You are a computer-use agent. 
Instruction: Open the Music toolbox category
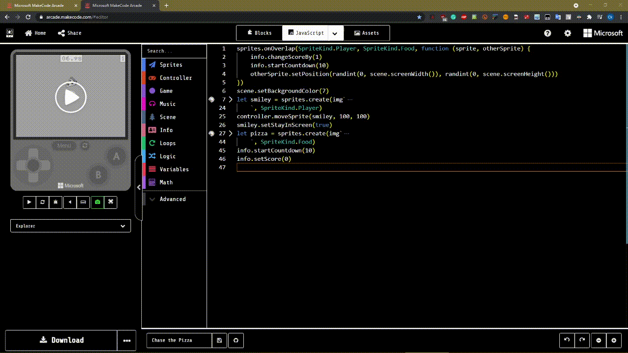click(174, 104)
